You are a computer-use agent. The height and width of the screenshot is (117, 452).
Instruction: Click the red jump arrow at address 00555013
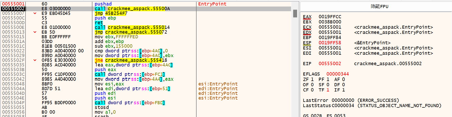pyautogui.click(x=35, y=32)
